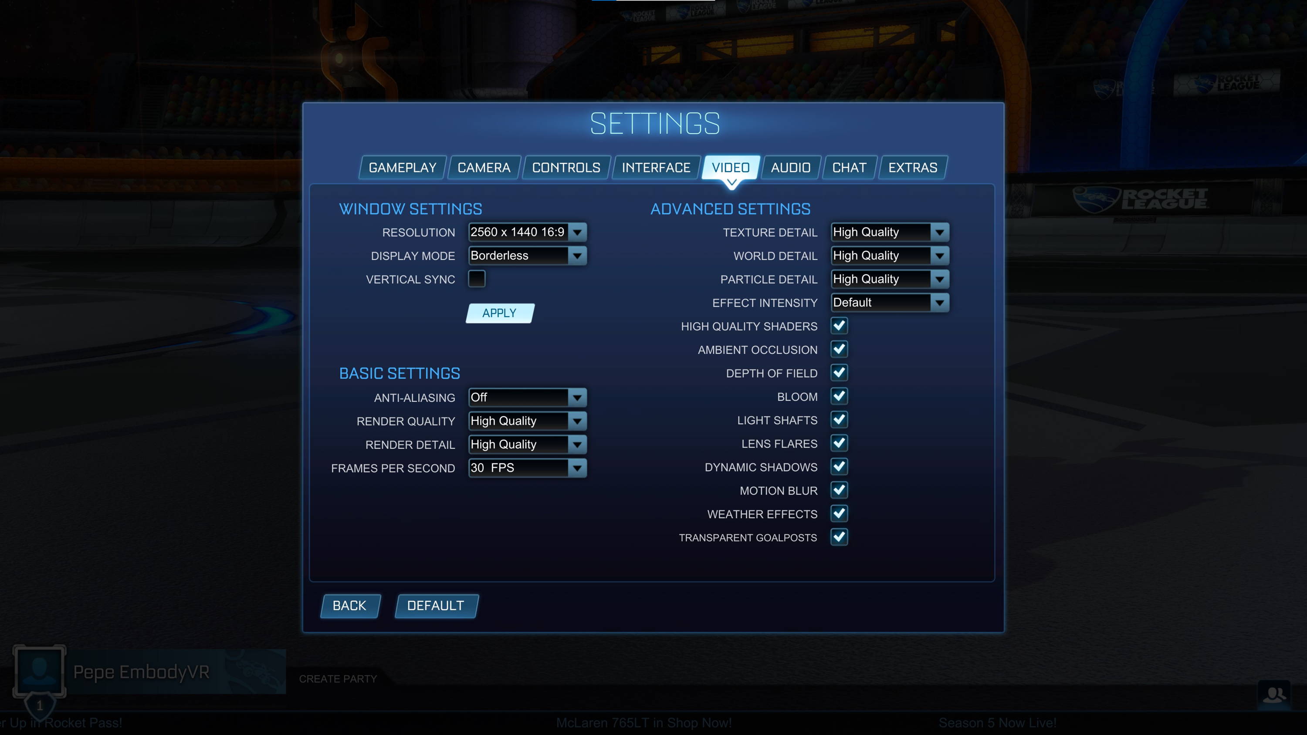Click the DEFAULT button
This screenshot has height=735, width=1307.
coord(434,604)
